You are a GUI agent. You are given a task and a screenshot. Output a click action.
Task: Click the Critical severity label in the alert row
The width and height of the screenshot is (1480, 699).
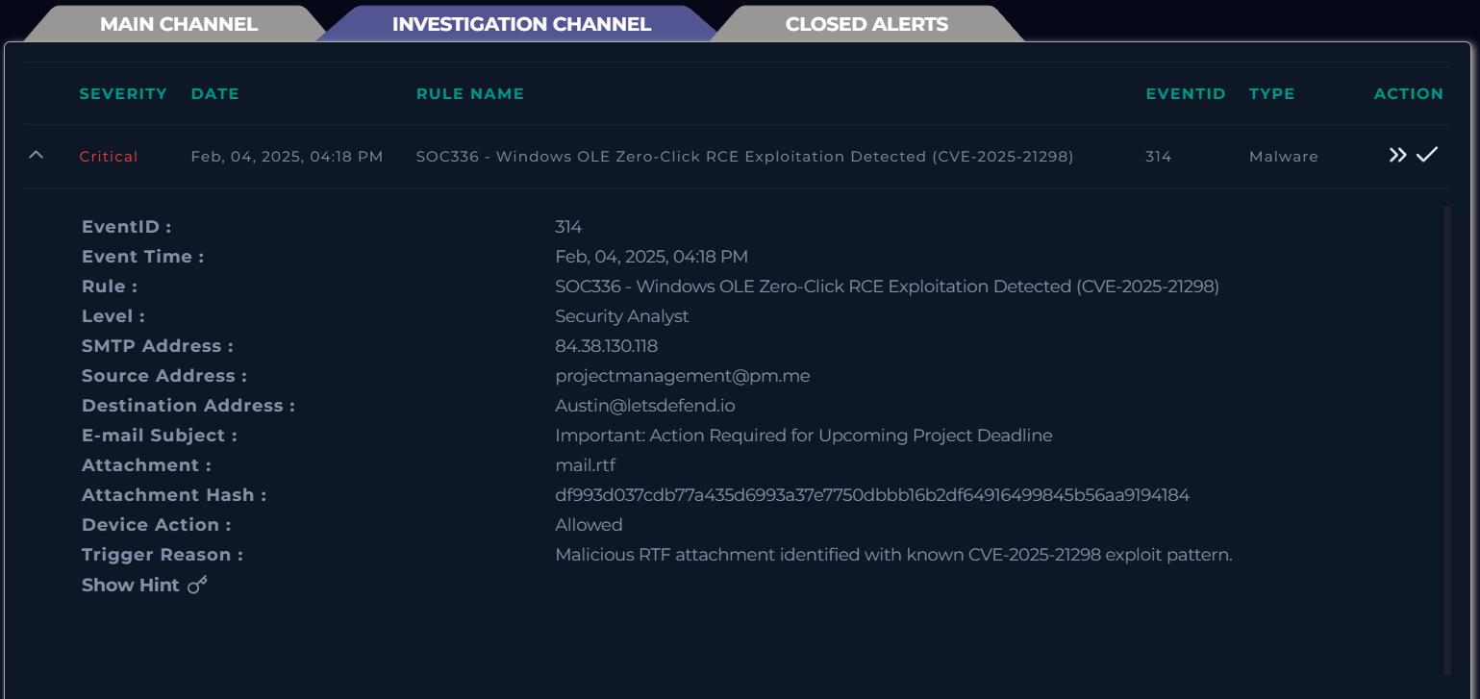click(x=109, y=157)
